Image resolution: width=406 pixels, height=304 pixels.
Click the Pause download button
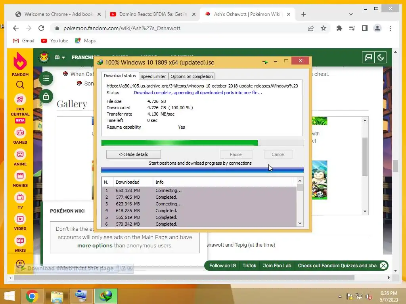[236, 154]
